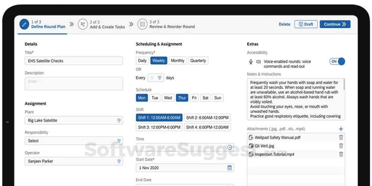This screenshot has width=372, height=186.
Task: Click the Delete link
Action: [284, 24]
